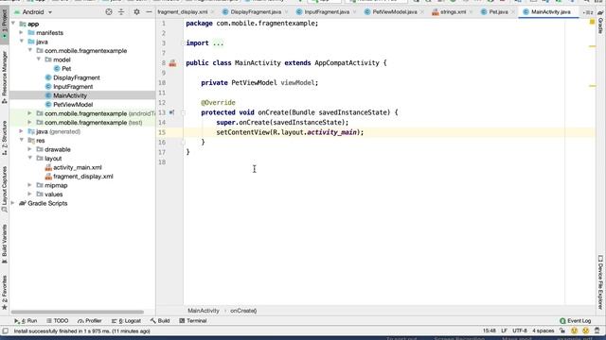The image size is (606, 340).
Task: Collapse the layout folder
Action: [x=29, y=158]
